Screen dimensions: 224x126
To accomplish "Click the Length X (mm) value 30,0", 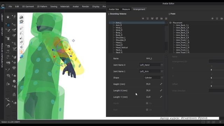I will pos(148,90).
